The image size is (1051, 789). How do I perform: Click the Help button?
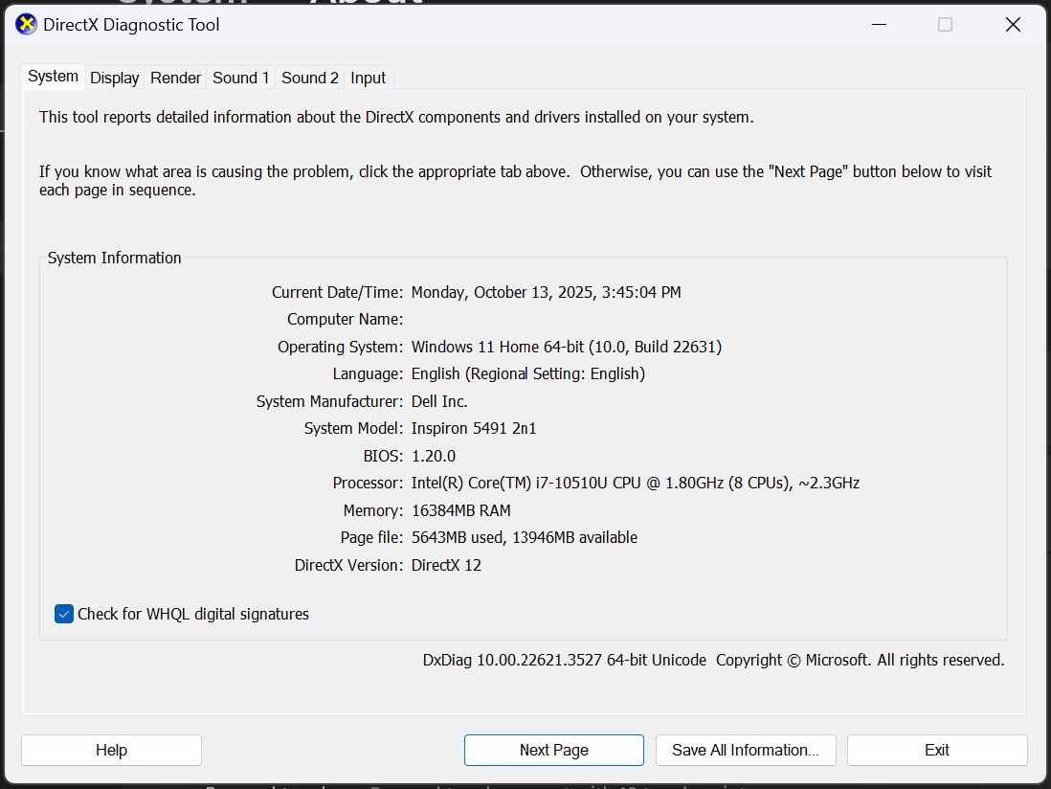click(111, 750)
